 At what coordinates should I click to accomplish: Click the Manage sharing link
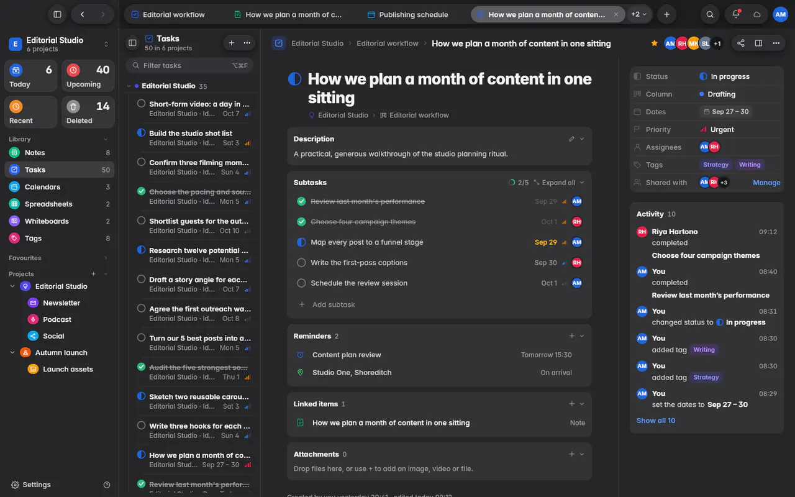point(766,183)
